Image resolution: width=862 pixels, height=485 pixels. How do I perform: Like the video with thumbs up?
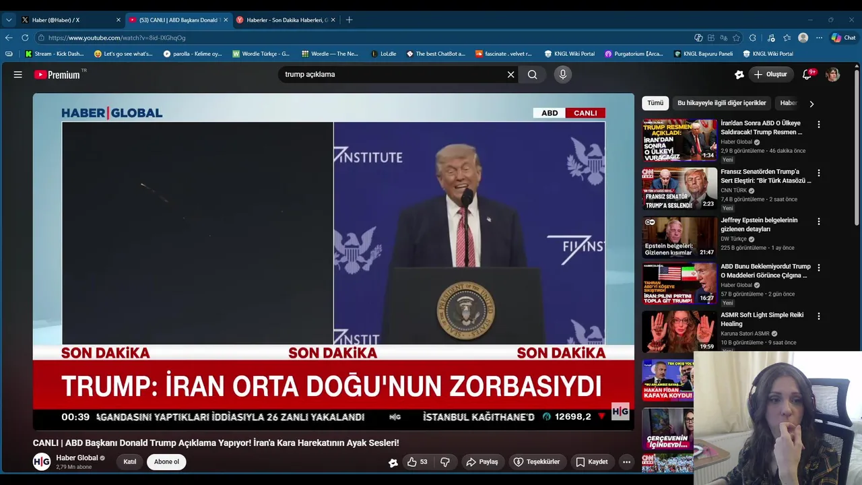pos(418,462)
